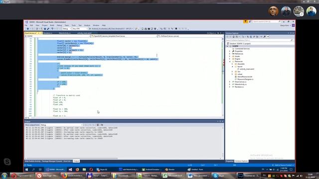The height and width of the screenshot is (179, 319).
Task: Open the Any CPU platform dropdown
Action: click(x=80, y=29)
